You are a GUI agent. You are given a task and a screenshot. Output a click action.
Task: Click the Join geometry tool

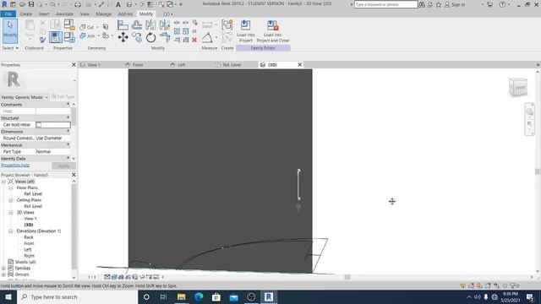[x=87, y=35]
